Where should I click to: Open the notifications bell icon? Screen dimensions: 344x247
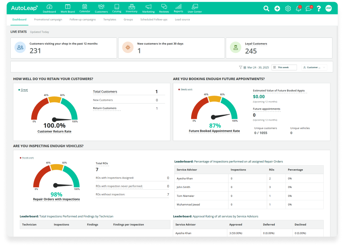click(x=298, y=8)
